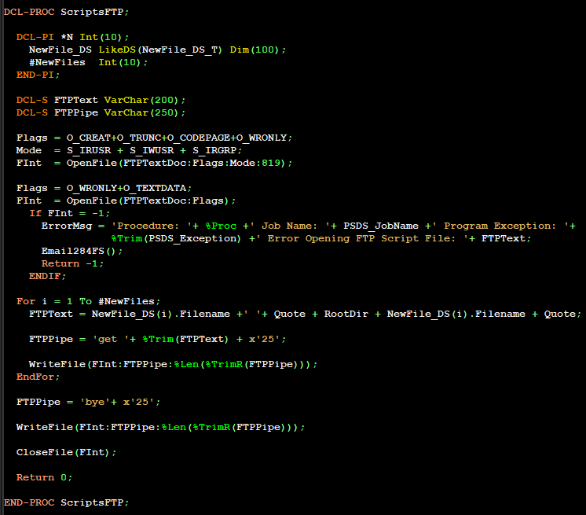Click 'WriteFile' call inside the For loop
The width and height of the screenshot is (586, 515).
pyautogui.click(x=57, y=364)
